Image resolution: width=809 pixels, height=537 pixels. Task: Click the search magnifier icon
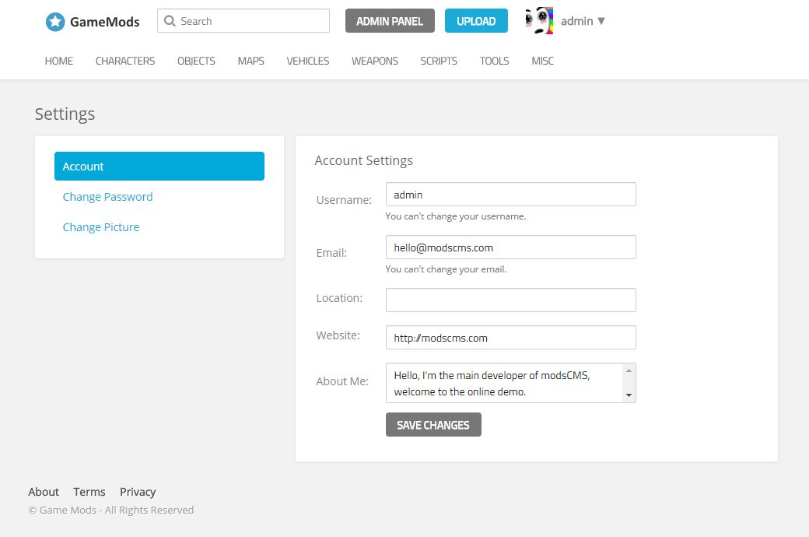pyautogui.click(x=170, y=21)
